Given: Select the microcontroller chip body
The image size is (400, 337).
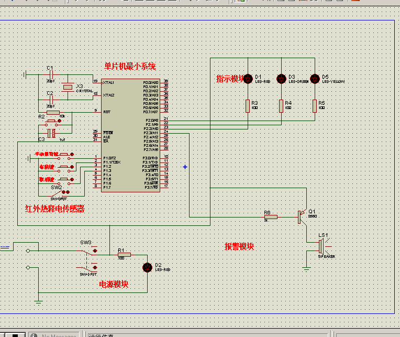Looking at the screenshot, I should [x=130, y=135].
